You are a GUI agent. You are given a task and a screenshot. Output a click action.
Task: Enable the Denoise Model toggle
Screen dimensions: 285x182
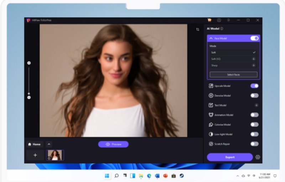254,95
